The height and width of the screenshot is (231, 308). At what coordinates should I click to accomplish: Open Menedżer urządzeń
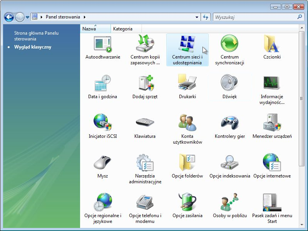point(272,127)
